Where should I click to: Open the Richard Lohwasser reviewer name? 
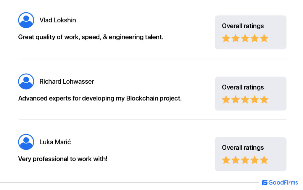67,81
